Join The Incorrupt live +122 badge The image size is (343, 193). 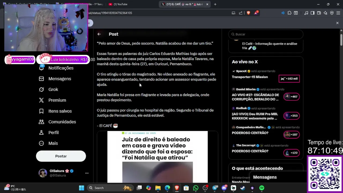coord(292,153)
